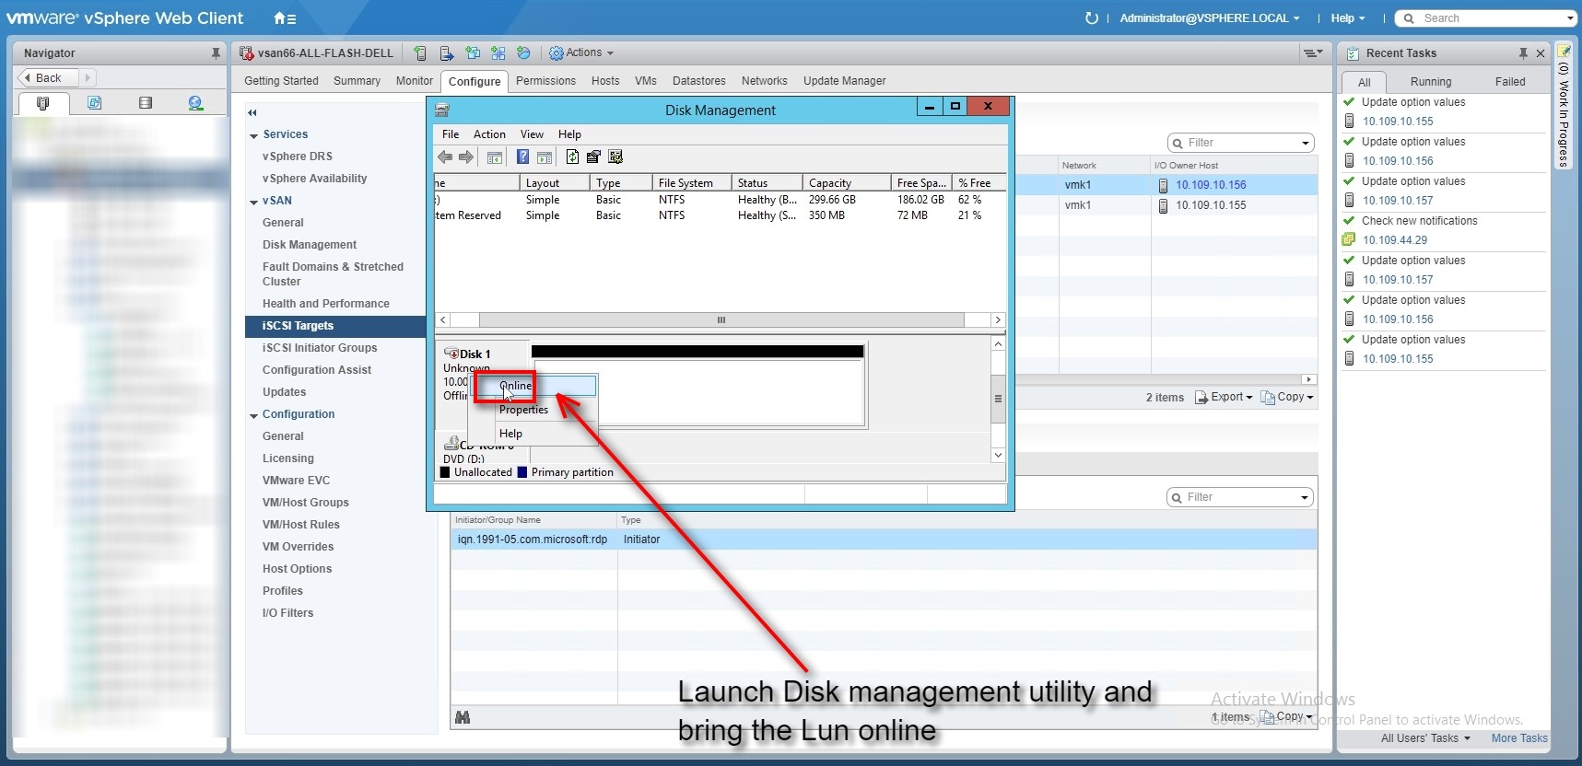Pin the Recent Tasks panel

click(1522, 53)
